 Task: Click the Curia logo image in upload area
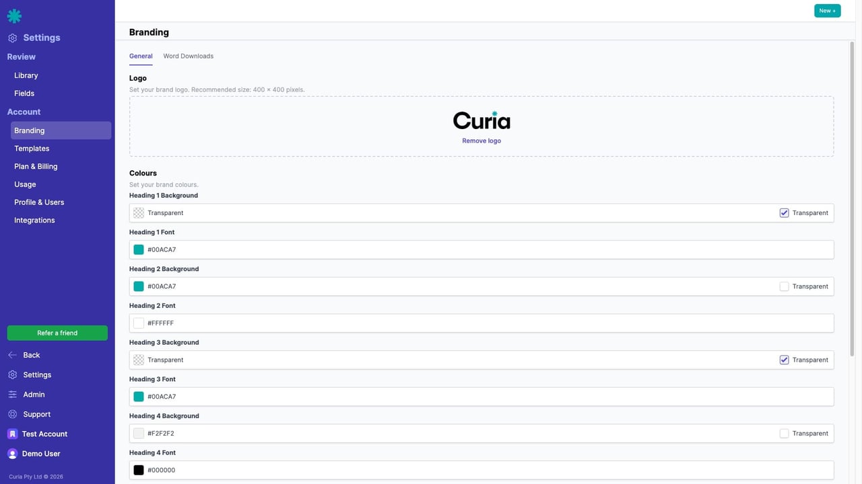[482, 120]
